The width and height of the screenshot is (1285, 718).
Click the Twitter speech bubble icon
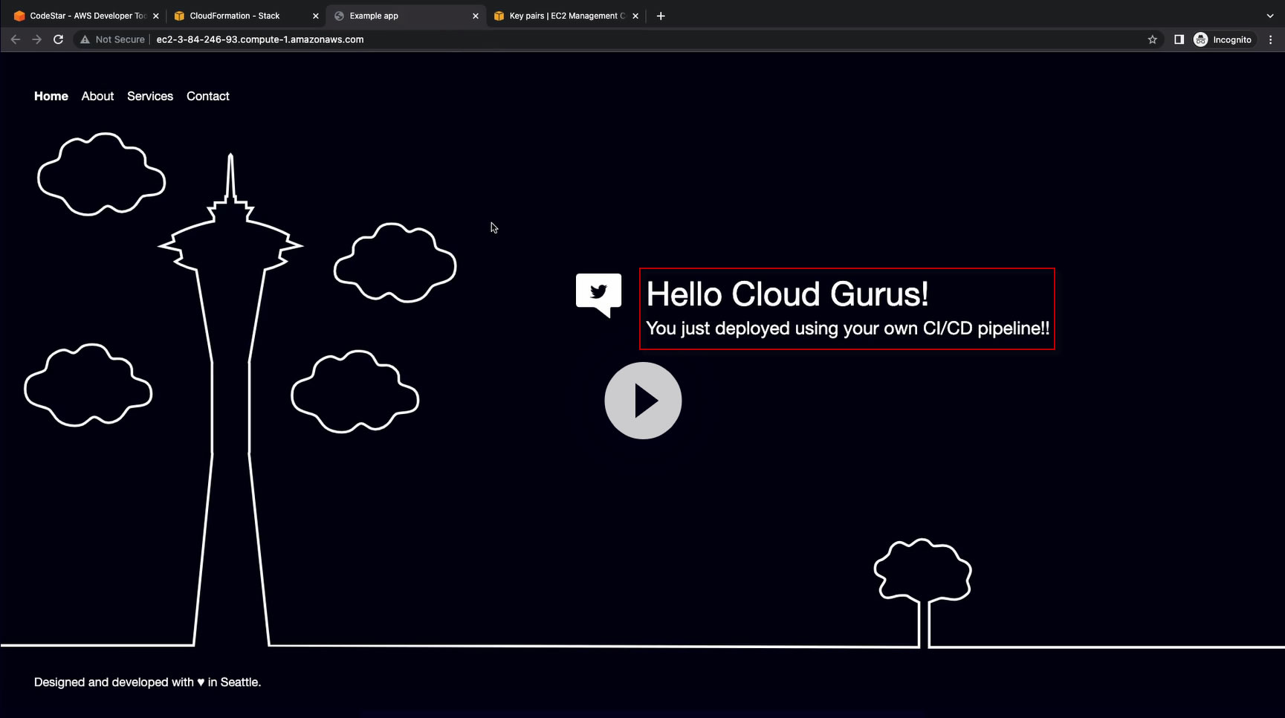click(x=598, y=294)
